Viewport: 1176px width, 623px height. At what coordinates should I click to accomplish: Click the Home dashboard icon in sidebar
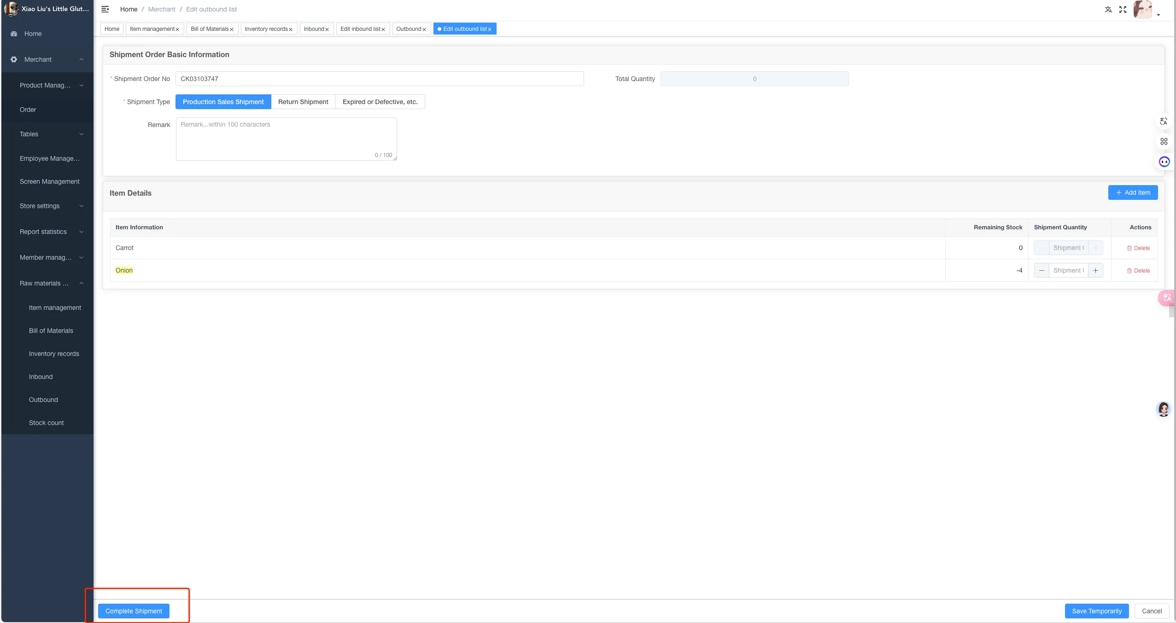click(14, 34)
